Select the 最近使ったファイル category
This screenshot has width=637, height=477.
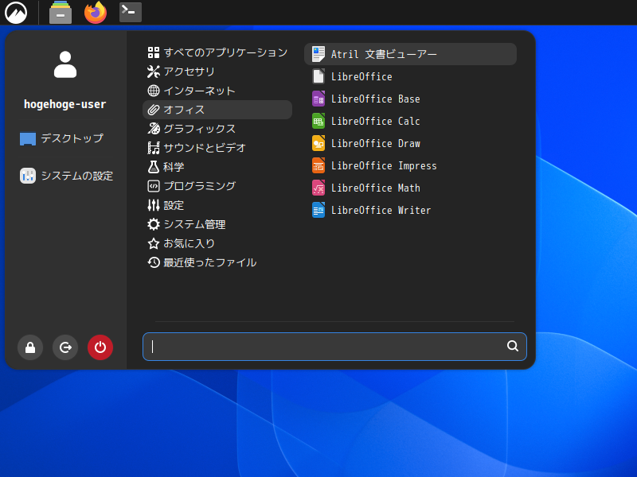pos(217,262)
